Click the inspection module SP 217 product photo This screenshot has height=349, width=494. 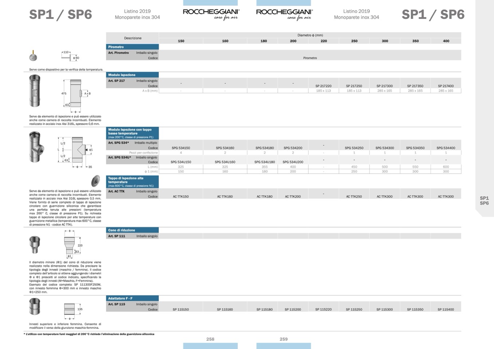35,91
